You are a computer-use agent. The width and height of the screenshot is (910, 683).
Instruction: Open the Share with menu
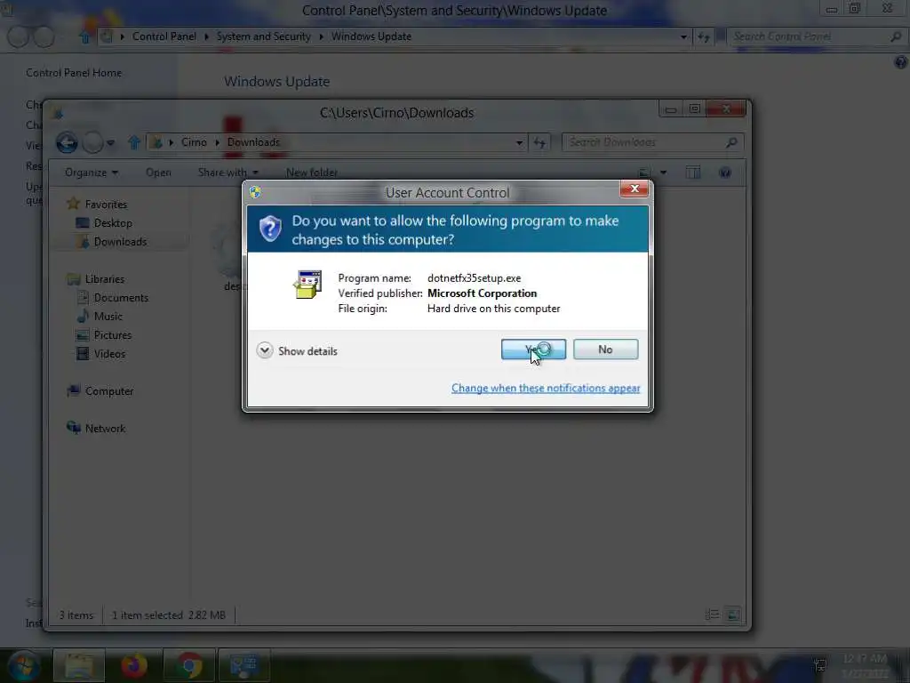click(228, 173)
